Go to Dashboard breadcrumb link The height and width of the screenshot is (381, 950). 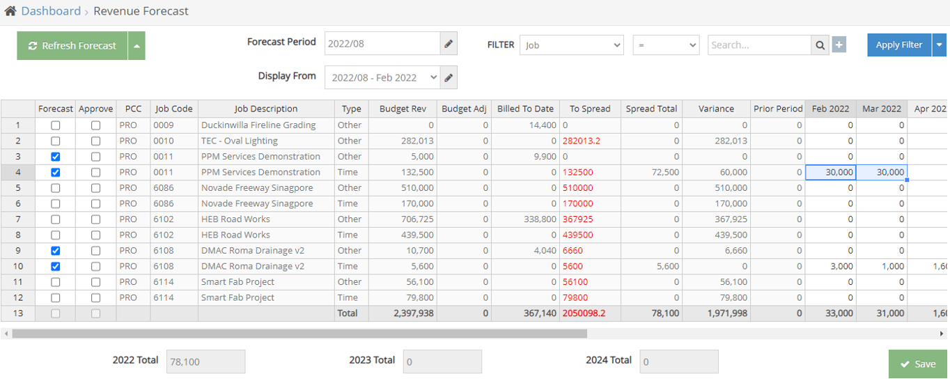[51, 11]
